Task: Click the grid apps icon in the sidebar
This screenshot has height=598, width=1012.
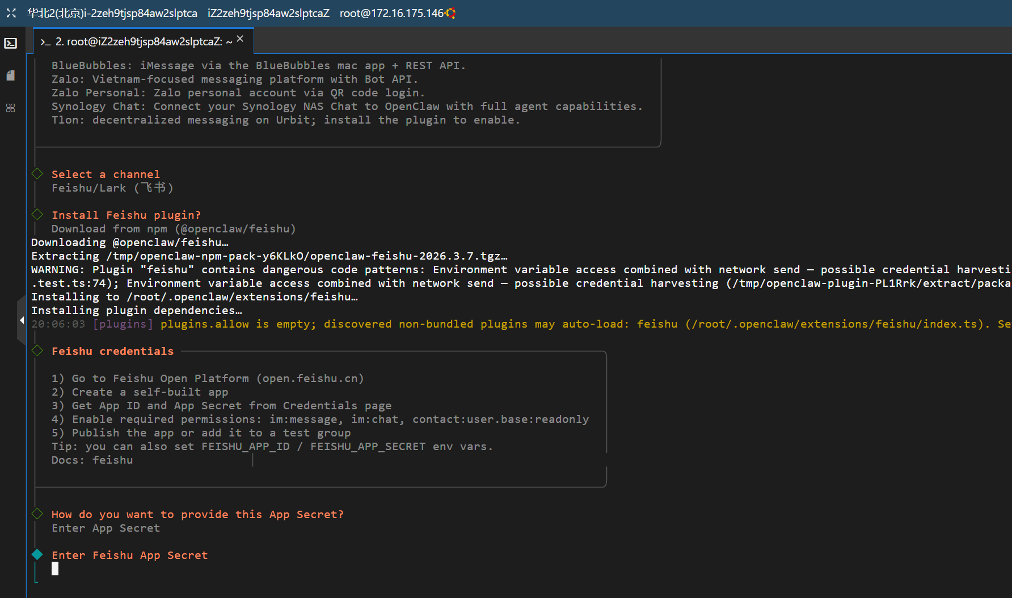Action: (11, 108)
